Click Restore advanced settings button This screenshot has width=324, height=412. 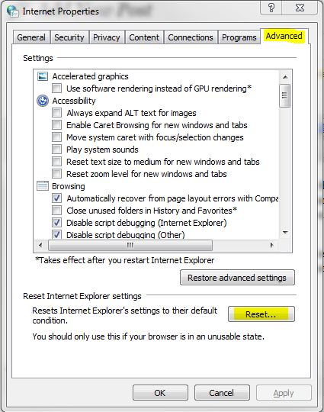pyautogui.click(x=237, y=278)
